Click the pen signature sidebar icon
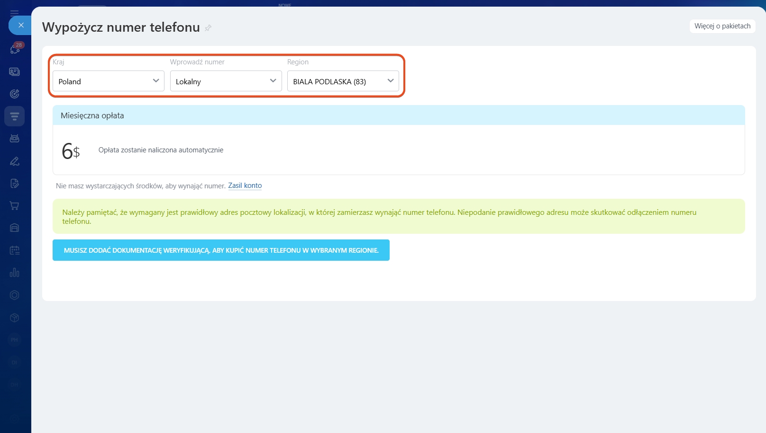The width and height of the screenshot is (766, 433). [15, 161]
